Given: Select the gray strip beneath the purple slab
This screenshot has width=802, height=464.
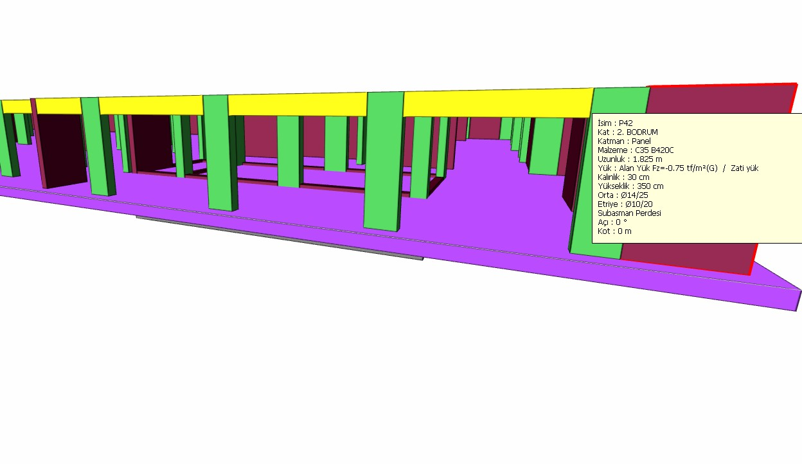Looking at the screenshot, I should click(x=276, y=237).
